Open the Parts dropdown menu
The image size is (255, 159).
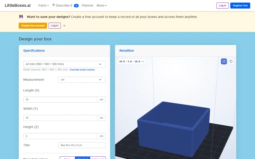(x=44, y=6)
